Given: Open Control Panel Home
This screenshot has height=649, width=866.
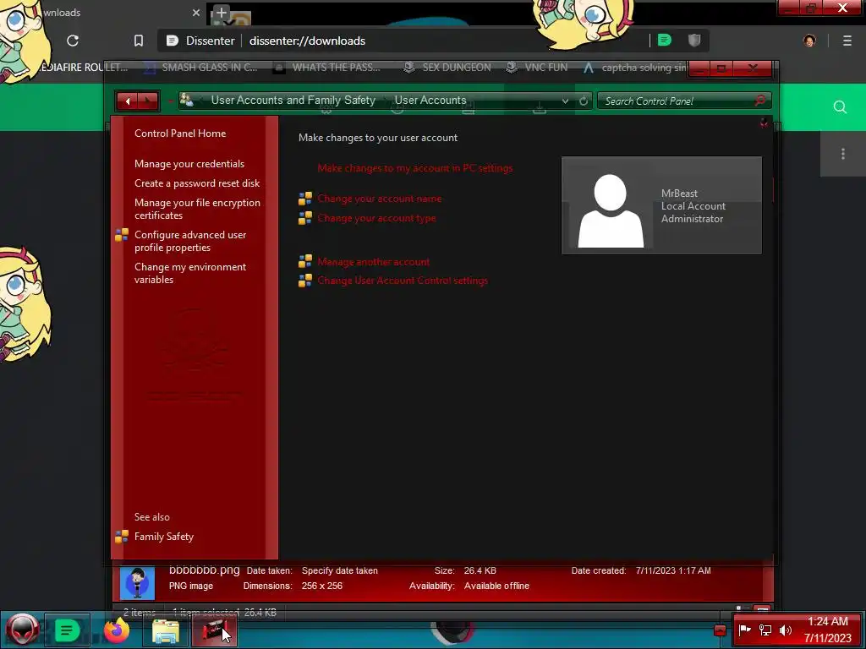Looking at the screenshot, I should 180,133.
